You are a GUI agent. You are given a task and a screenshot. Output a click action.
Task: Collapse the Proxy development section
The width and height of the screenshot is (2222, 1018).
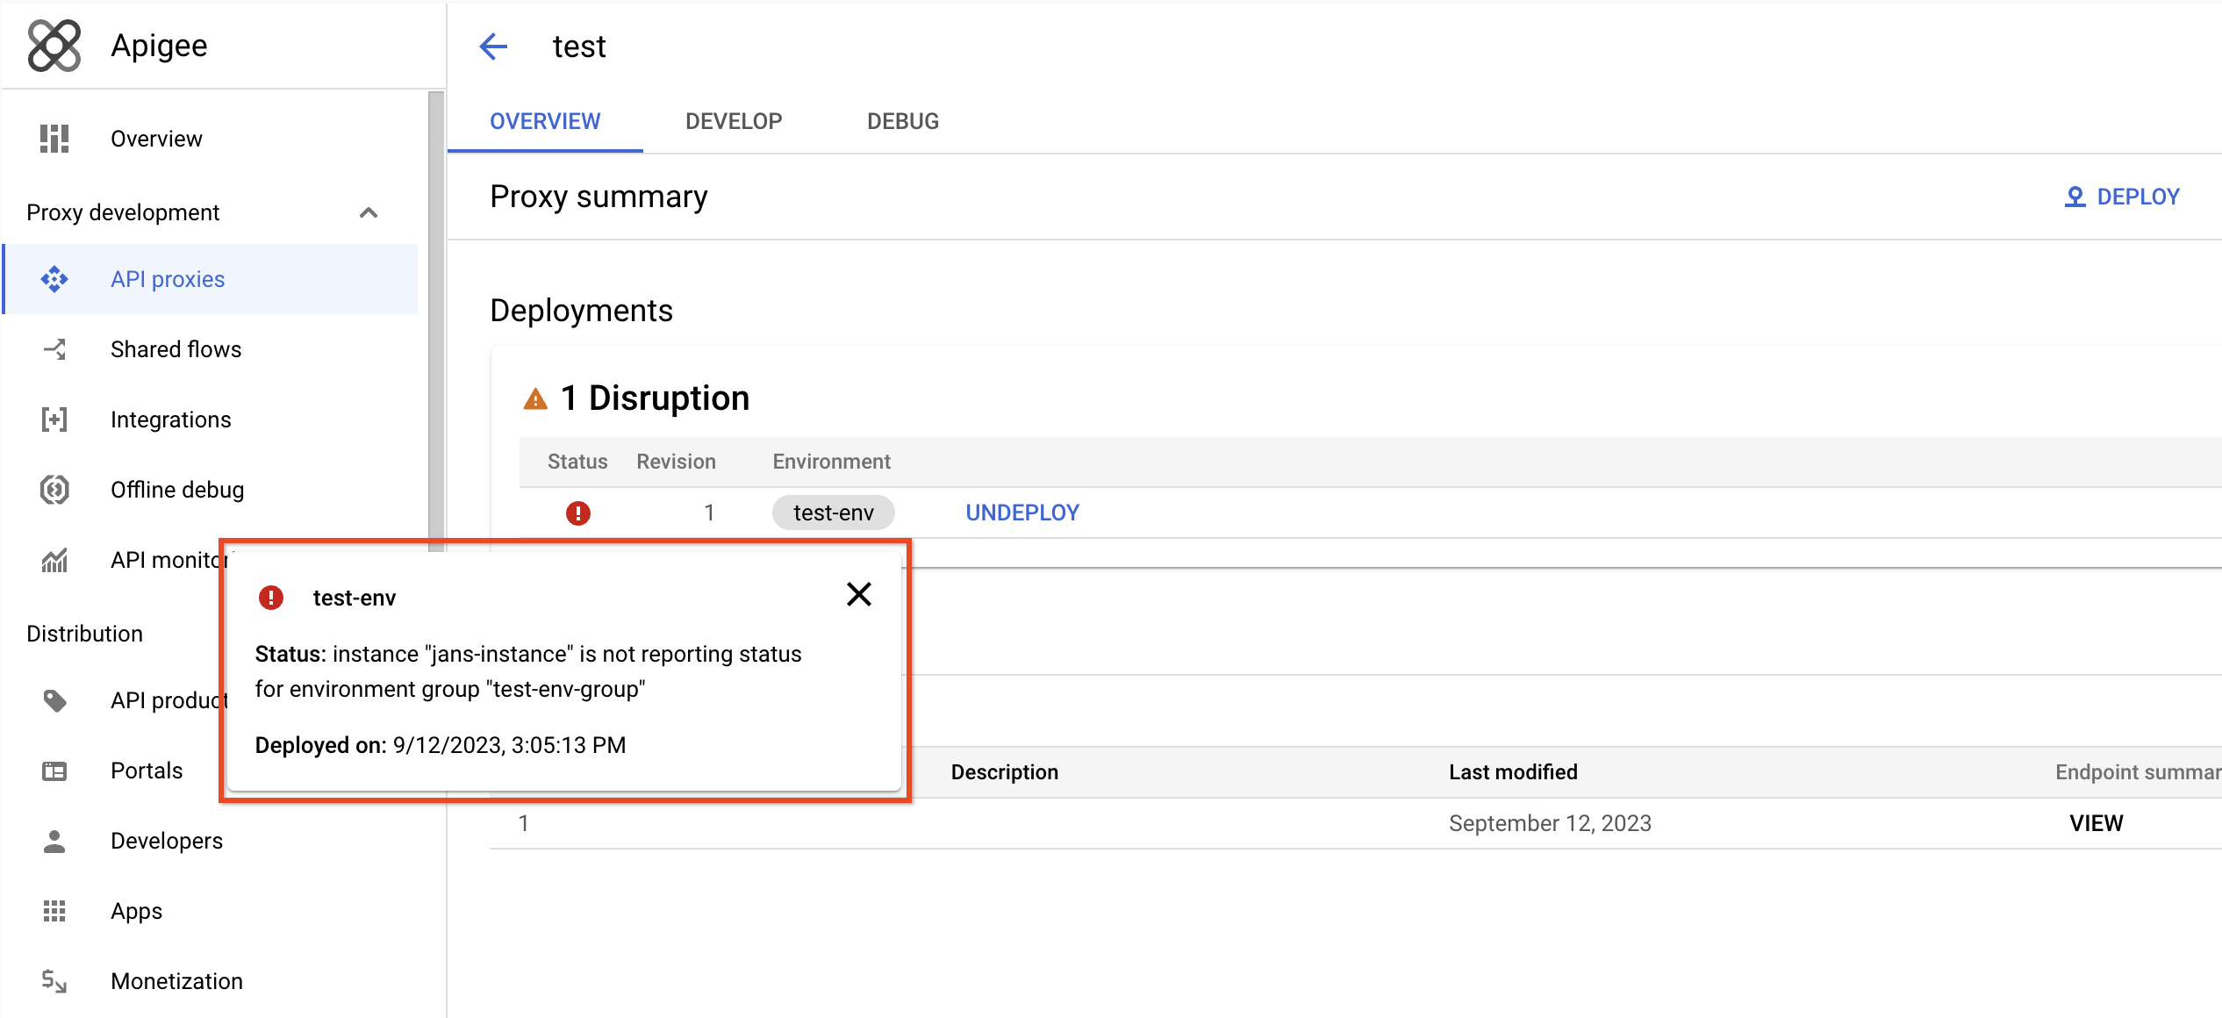[x=369, y=212]
